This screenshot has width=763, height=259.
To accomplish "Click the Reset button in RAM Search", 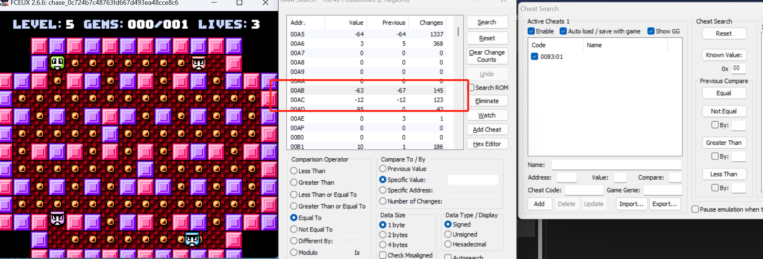I will [487, 38].
